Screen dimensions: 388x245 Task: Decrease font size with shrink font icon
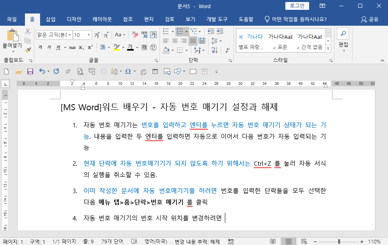[106, 35]
